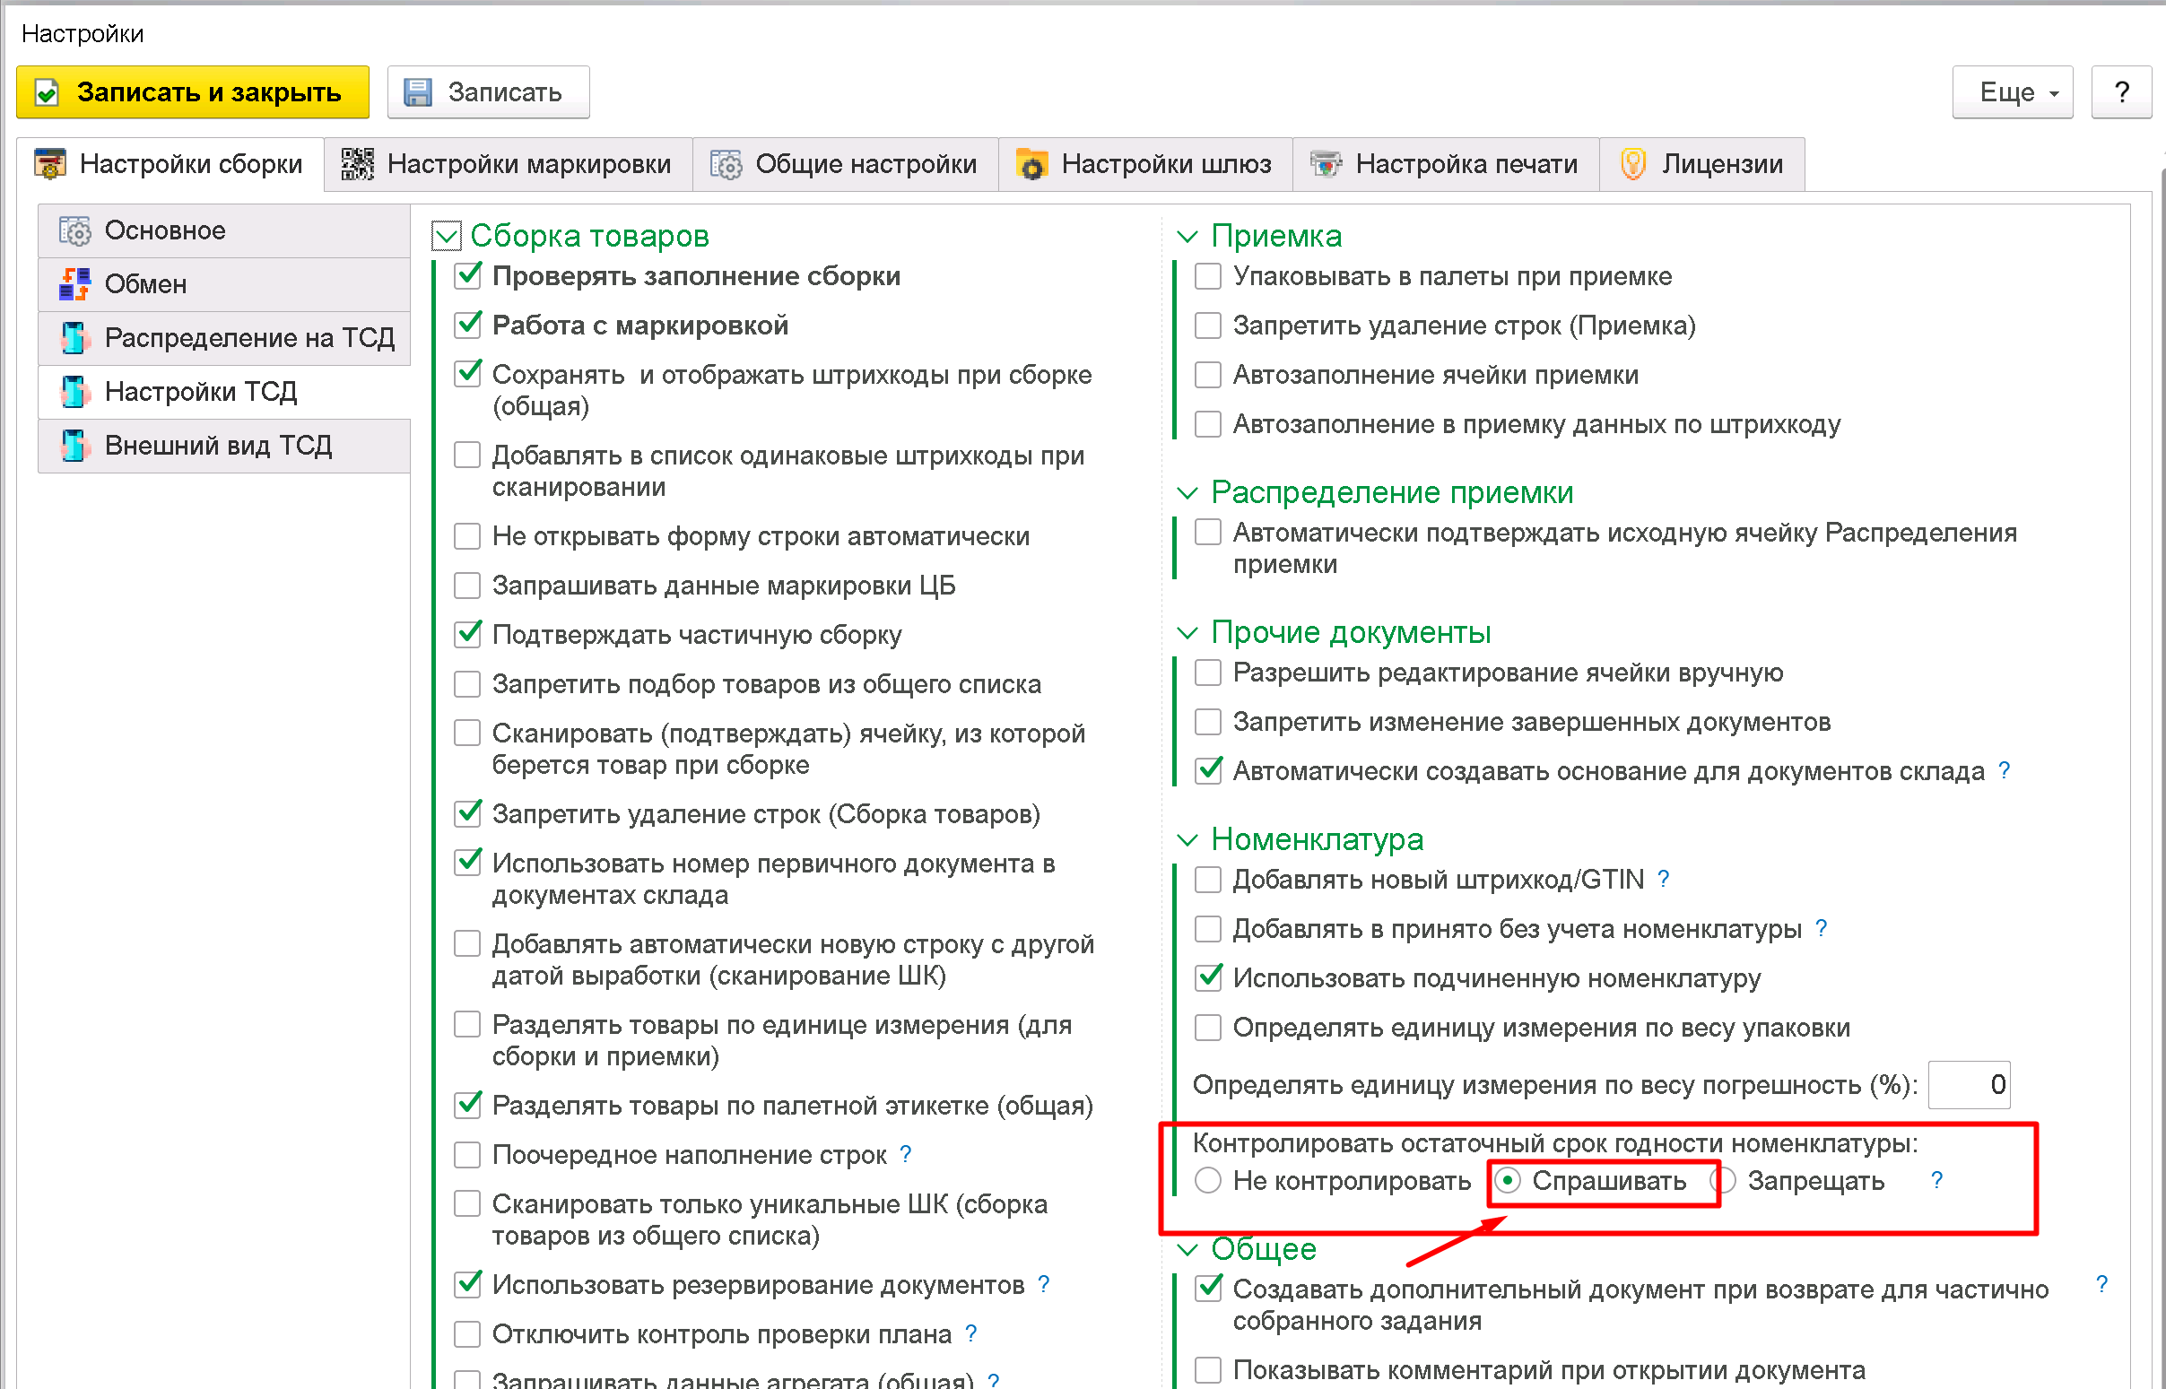Image resolution: width=2166 pixels, height=1389 pixels.
Task: Click the green checkmark icon on Записать и закрыть
Action: point(47,92)
